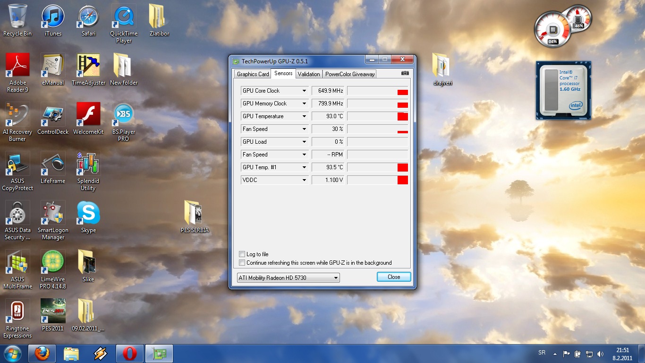Open the Validation tab
645x363 pixels.
[x=309, y=74]
